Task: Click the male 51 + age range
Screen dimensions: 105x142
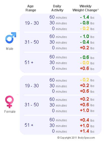Action: pos(29,62)
